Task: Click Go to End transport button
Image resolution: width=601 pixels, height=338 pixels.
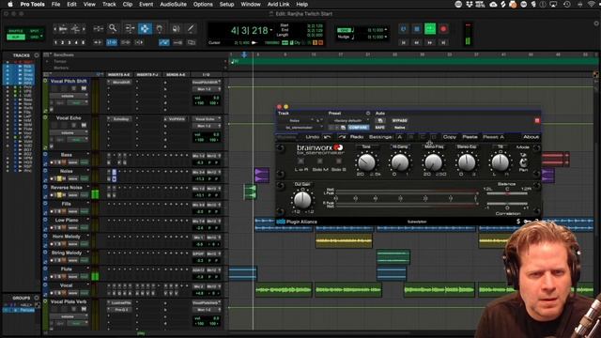Action: (x=443, y=42)
